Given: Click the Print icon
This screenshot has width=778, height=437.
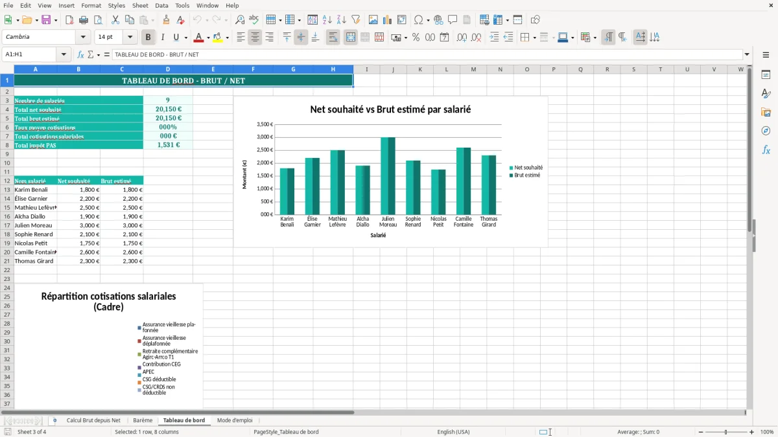Looking at the screenshot, I should tap(83, 20).
